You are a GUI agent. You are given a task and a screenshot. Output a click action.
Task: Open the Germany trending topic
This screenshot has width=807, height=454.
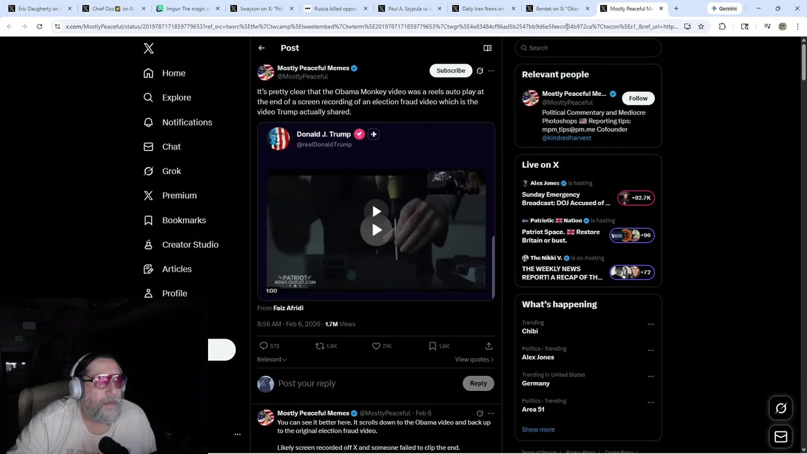536,383
